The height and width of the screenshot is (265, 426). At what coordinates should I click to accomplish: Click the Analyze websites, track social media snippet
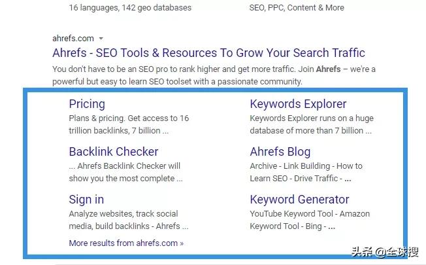point(129,220)
